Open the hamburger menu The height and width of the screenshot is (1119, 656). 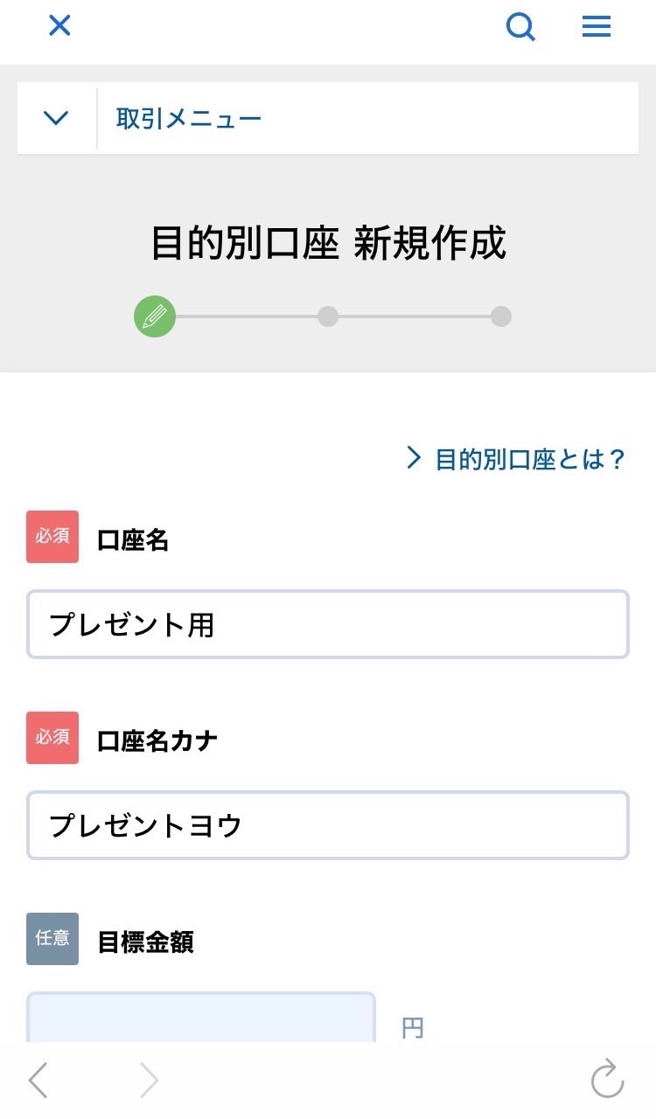click(597, 28)
